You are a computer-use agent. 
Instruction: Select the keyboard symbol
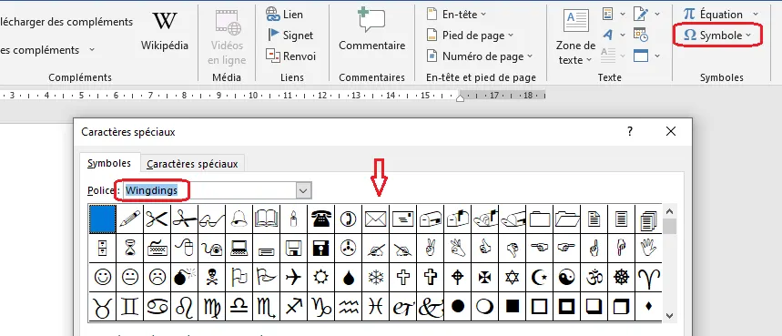(x=157, y=248)
